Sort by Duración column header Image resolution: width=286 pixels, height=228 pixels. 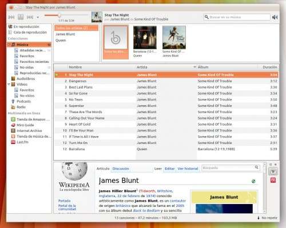(x=269, y=67)
